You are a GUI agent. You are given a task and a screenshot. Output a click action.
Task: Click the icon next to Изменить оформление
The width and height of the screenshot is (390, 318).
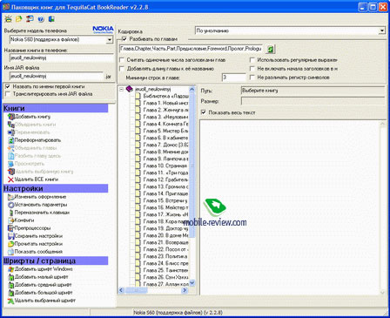tap(11, 197)
